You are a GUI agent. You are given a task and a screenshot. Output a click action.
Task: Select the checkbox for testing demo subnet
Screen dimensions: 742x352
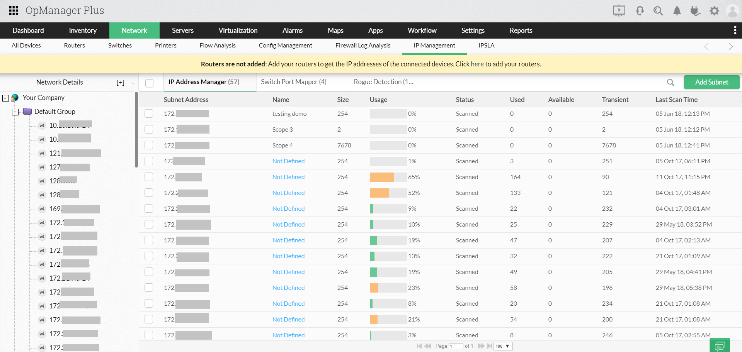149,113
